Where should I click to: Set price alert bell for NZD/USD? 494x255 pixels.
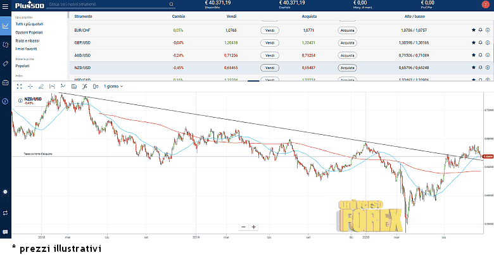[480, 68]
